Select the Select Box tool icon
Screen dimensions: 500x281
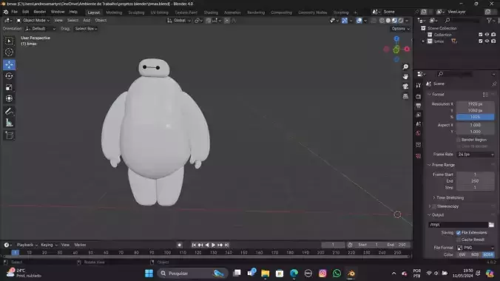pos(9,41)
